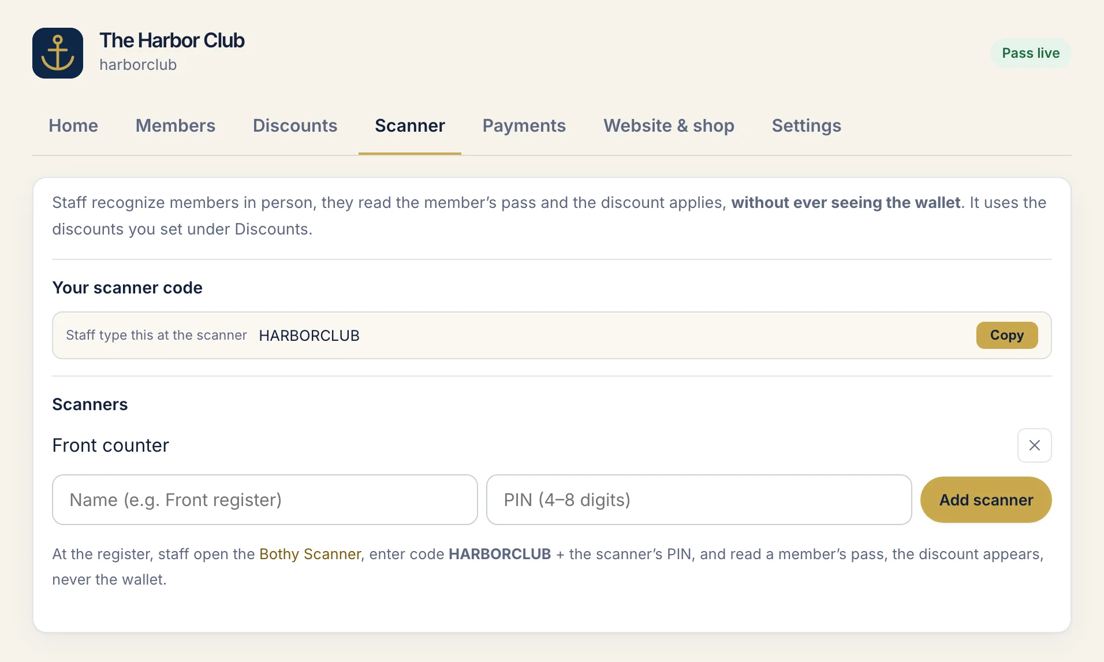Click the Add scanner button
Image resolution: width=1104 pixels, height=662 pixels.
click(x=986, y=500)
